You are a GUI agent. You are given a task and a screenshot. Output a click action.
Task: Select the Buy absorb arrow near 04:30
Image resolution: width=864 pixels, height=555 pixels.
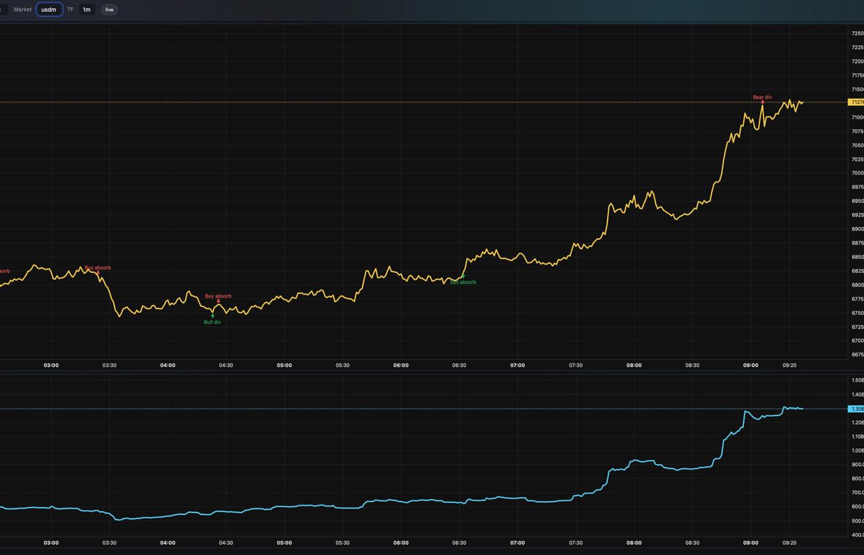[x=218, y=301]
